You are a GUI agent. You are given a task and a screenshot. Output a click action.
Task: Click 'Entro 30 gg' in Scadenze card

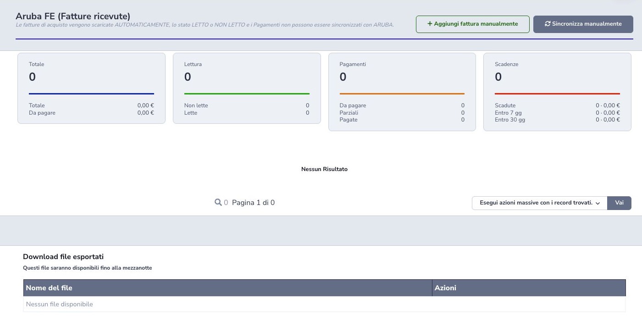(x=557, y=120)
